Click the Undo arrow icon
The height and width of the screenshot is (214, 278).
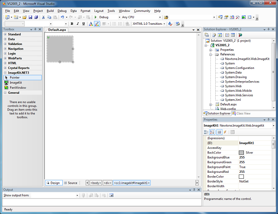[x=62, y=17]
